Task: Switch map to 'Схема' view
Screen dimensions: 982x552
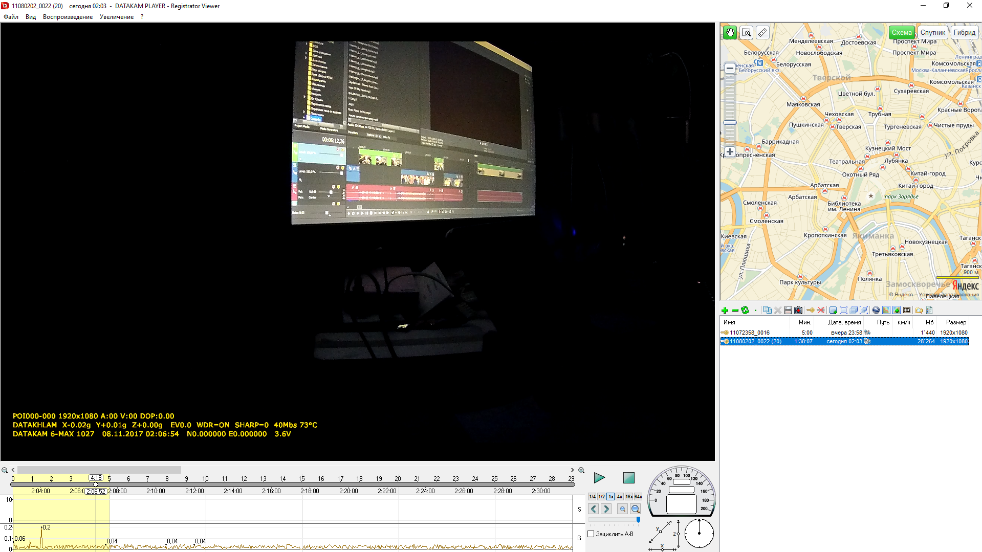Action: point(902,32)
